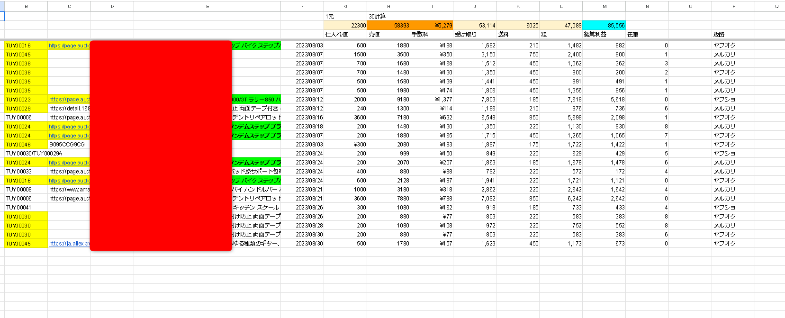Screen dimensions: 785x318
Task: Click the 仕入れ値 header cell
Action: (345, 35)
